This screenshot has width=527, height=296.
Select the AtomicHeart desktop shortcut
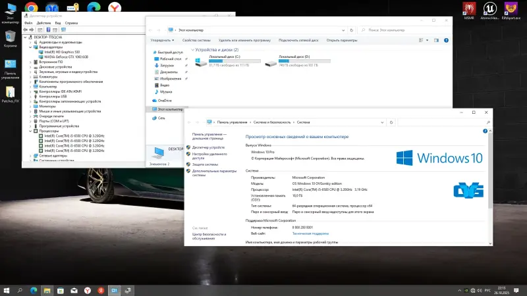pyautogui.click(x=489, y=11)
